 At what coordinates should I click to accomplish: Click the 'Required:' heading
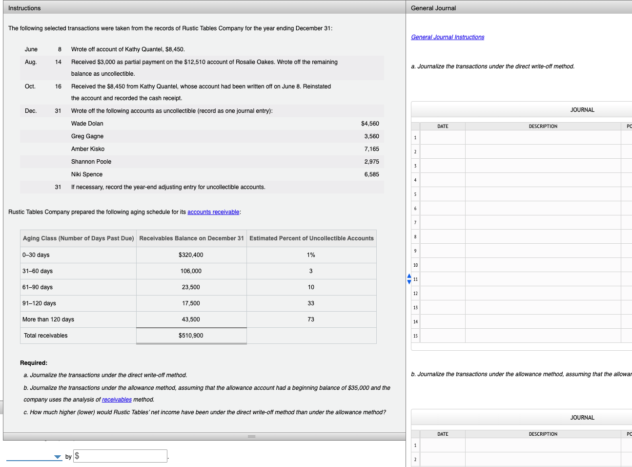tap(34, 363)
